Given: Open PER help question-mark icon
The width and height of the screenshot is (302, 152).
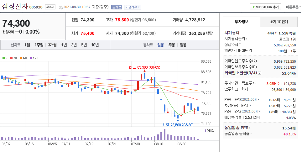Looking at the screenshot, I should (x=258, y=100).
